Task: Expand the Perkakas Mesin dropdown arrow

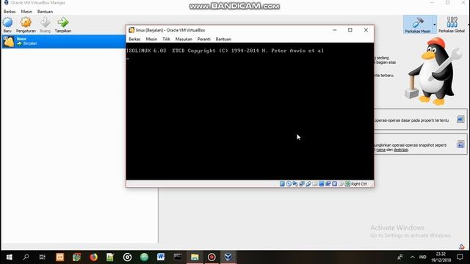Action: click(435, 24)
